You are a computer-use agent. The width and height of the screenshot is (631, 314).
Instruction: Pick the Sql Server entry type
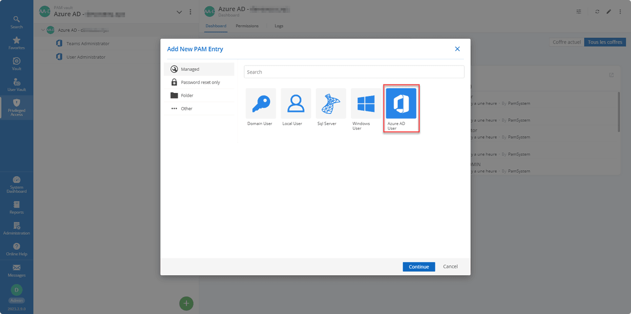pos(330,103)
